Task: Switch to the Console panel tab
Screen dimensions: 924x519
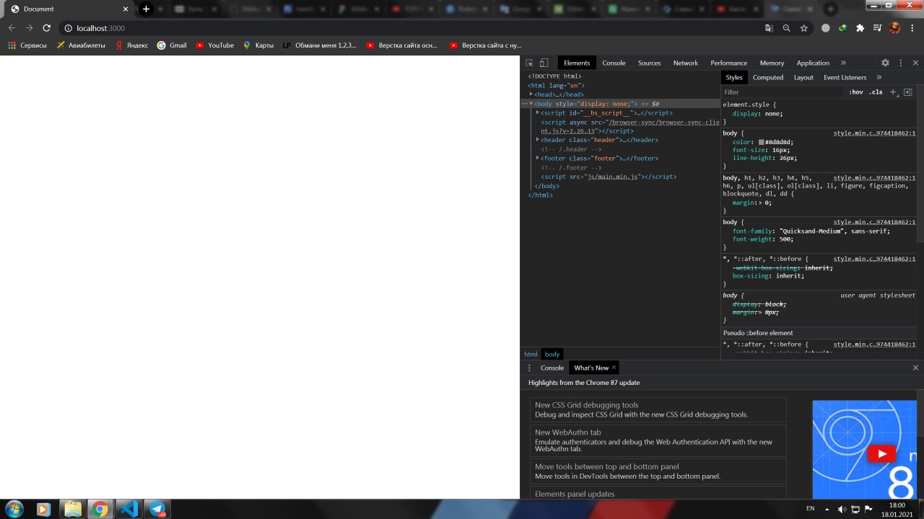Action: pos(614,63)
